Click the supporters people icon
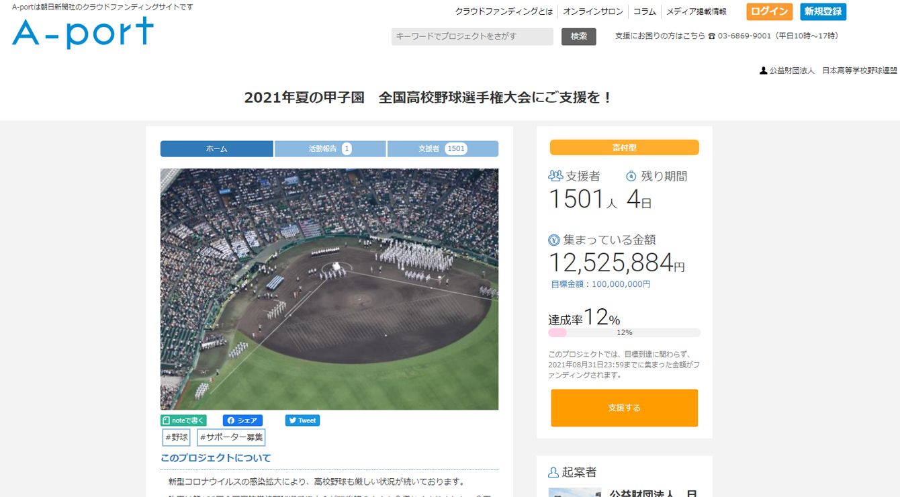The height and width of the screenshot is (497, 900). click(555, 176)
